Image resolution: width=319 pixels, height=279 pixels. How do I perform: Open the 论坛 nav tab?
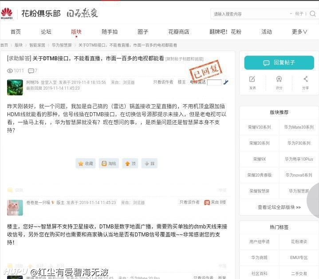pos(46,32)
